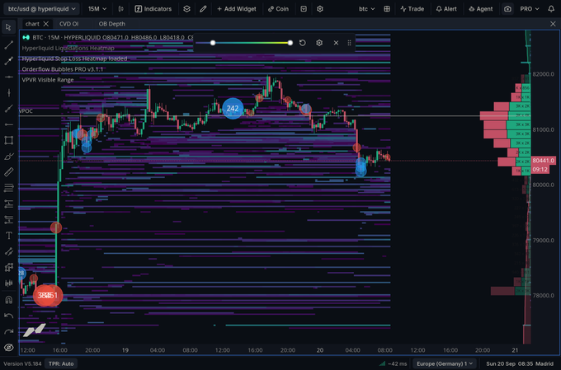
Task: Open the Indicators menu
Action: [x=153, y=9]
